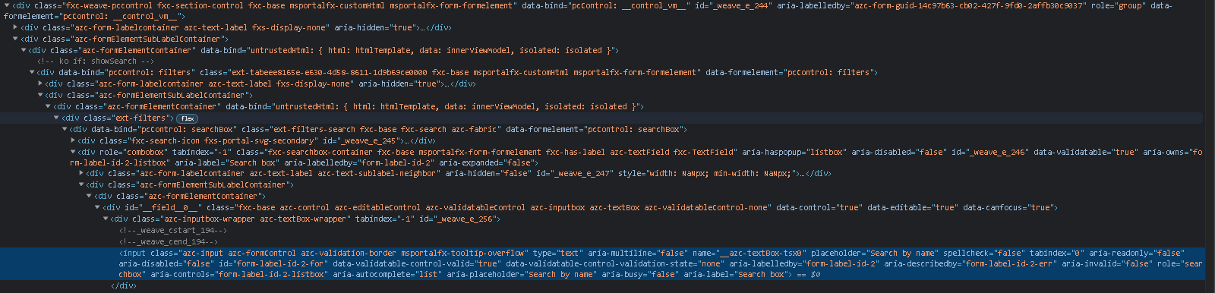Click the placeholder="Search by name" attribute on the input
The height and width of the screenshot is (293, 1215).
pyautogui.click(x=875, y=254)
